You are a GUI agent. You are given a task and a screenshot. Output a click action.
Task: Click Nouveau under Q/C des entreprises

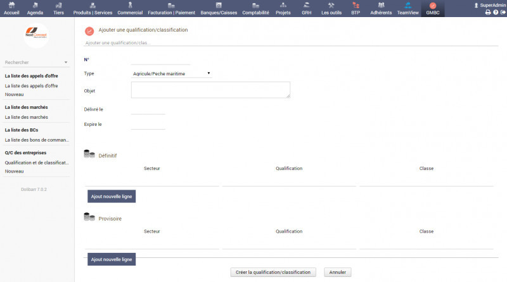coord(14,171)
